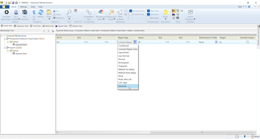Click the clock grid icon in Grids
The image size is (260, 139).
178,11
